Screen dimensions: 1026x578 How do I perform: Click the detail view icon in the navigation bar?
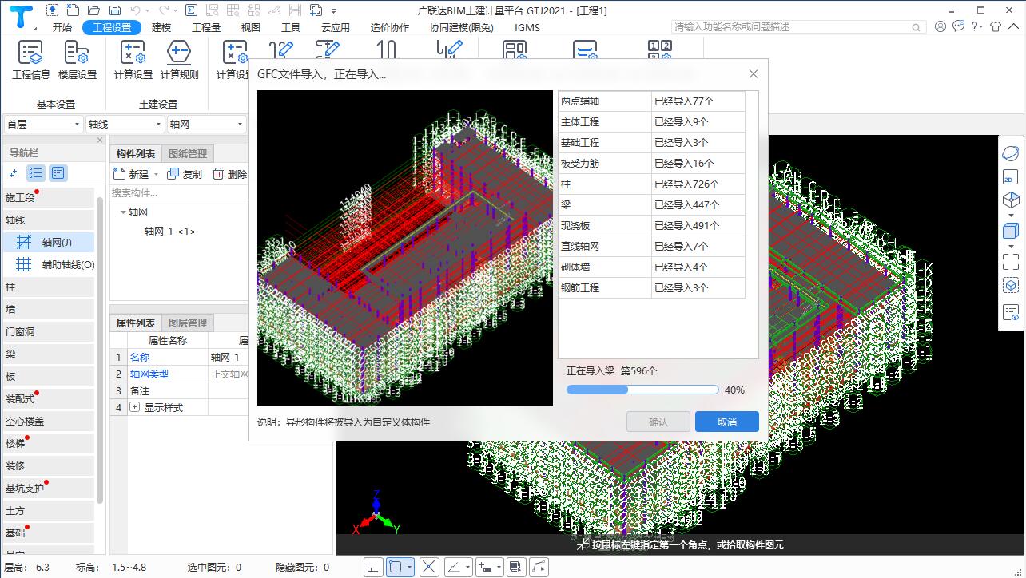(x=58, y=172)
